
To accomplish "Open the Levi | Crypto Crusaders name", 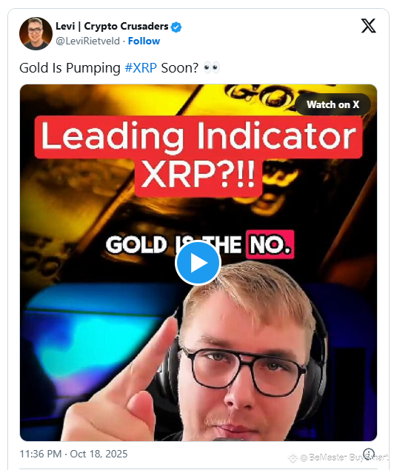I will point(112,27).
